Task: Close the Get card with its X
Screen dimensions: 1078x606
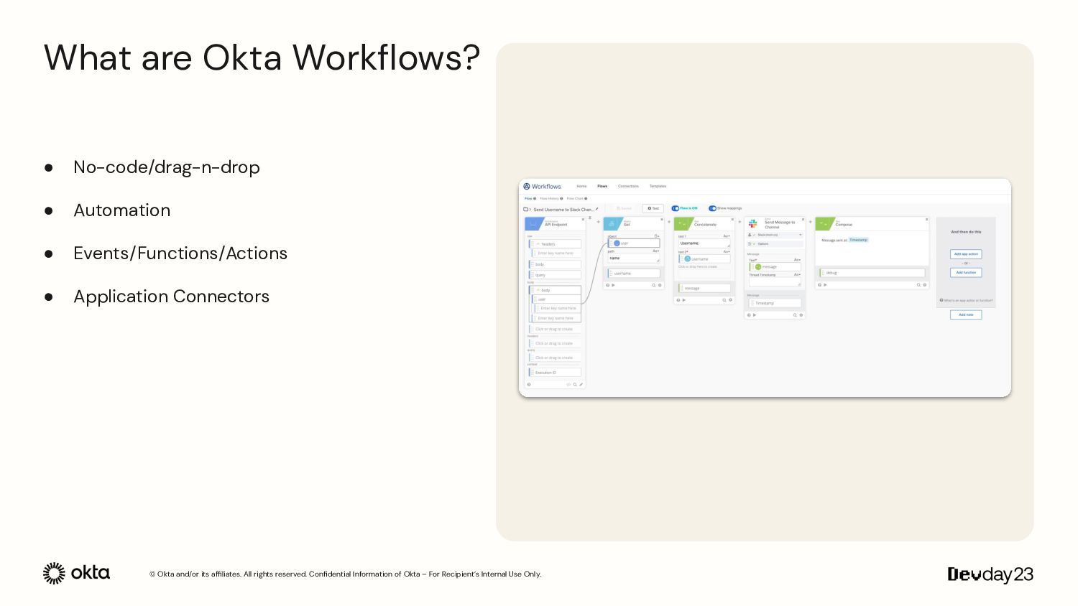Action: [x=661, y=219]
